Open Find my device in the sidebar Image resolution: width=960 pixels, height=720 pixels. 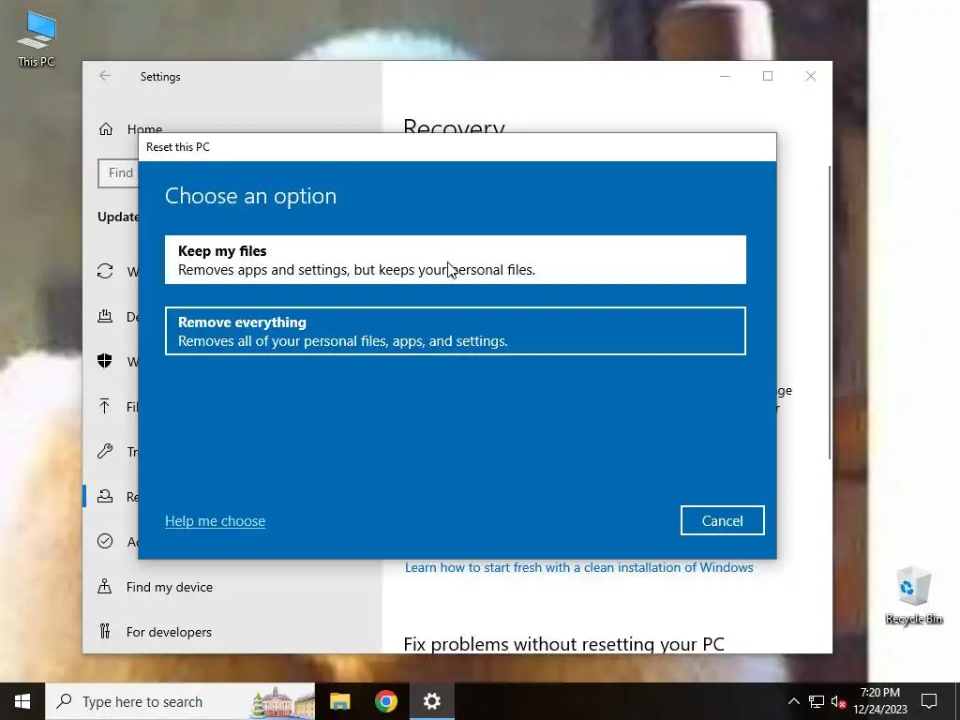pyautogui.click(x=170, y=587)
